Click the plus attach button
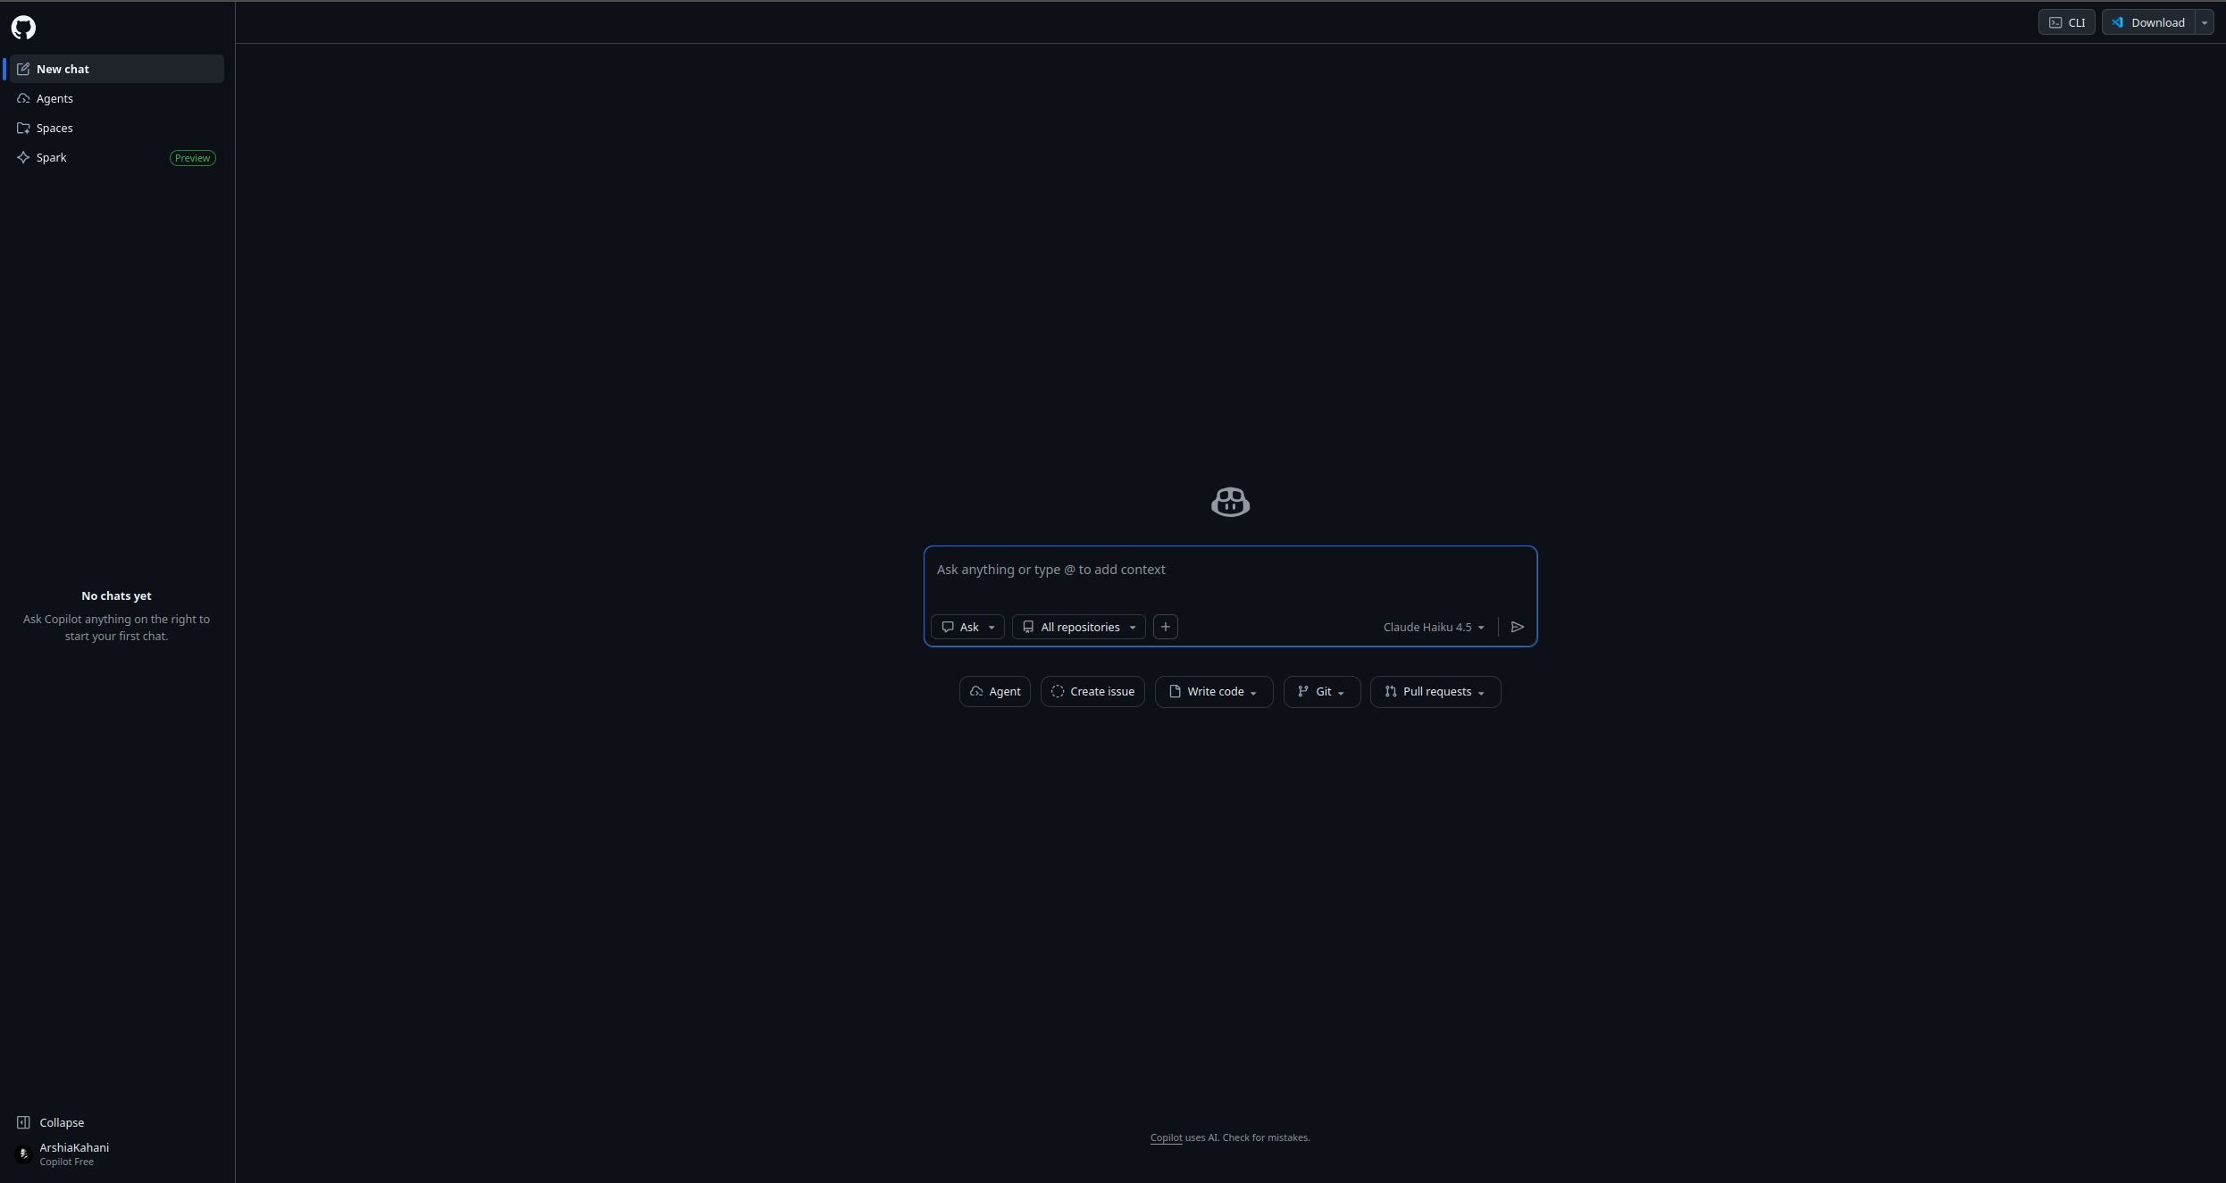The image size is (2226, 1183). [x=1165, y=627]
